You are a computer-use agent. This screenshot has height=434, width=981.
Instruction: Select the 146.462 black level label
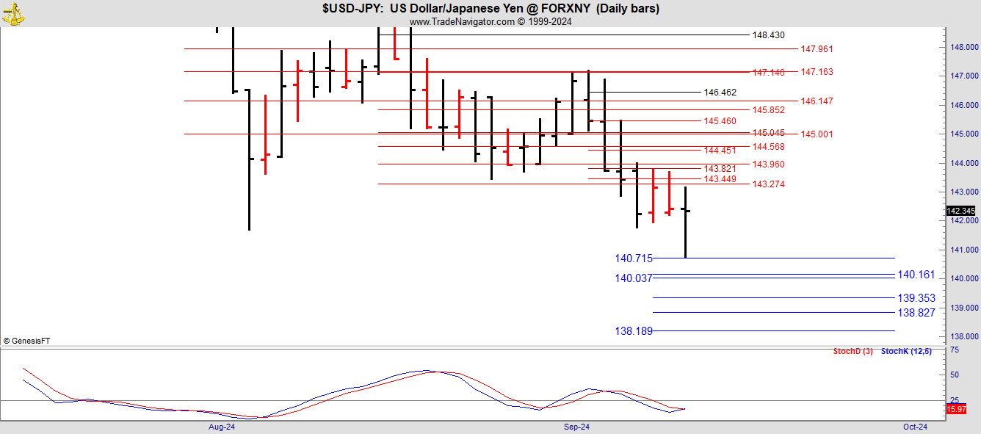pyautogui.click(x=720, y=93)
